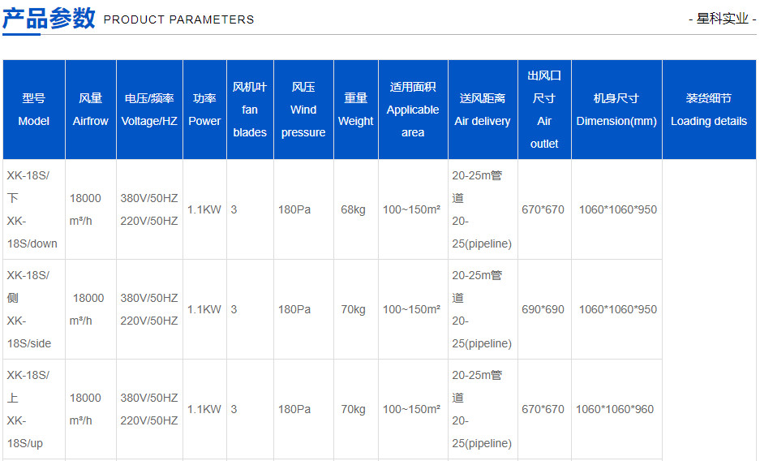Viewport: 760px width, 461px height.
Task: Click the Model column header
Action: [x=34, y=110]
